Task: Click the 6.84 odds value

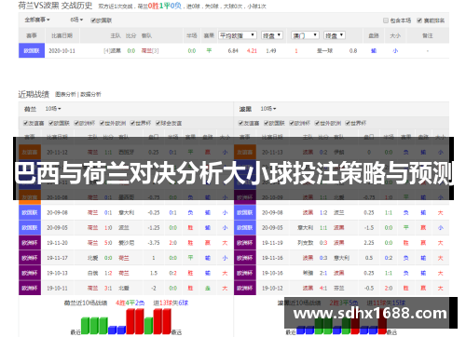Action: click(233, 51)
